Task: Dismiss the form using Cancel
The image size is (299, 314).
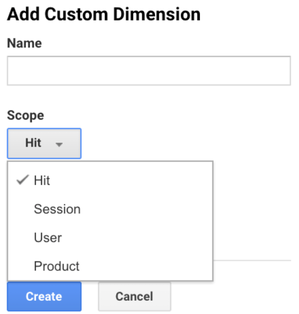Action: 134,297
